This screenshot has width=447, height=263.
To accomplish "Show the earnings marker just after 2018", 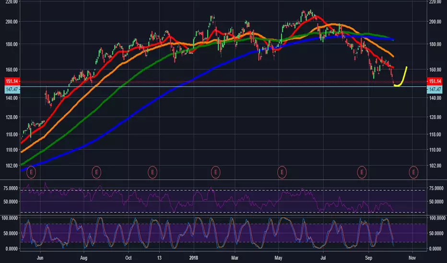I will pos(215,172).
